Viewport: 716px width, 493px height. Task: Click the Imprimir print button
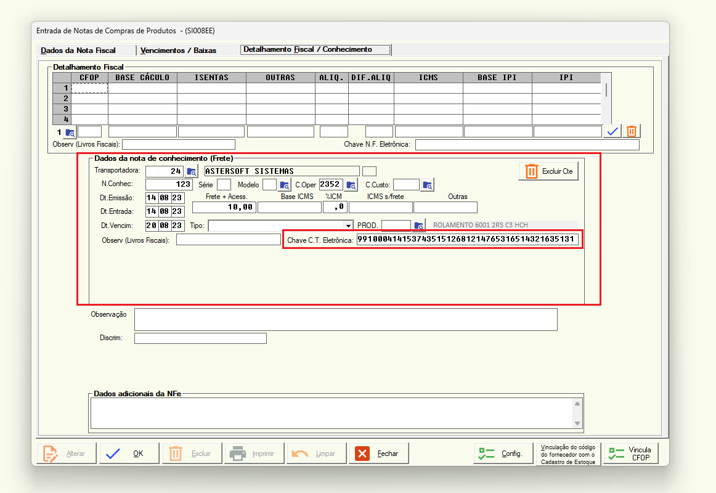[x=254, y=454]
